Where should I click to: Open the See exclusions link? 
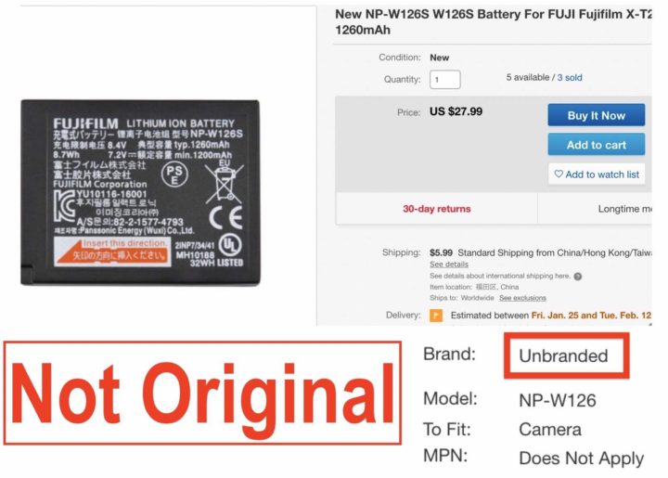coord(522,298)
